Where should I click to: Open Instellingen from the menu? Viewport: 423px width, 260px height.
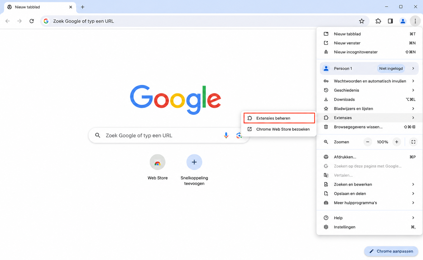point(369,227)
